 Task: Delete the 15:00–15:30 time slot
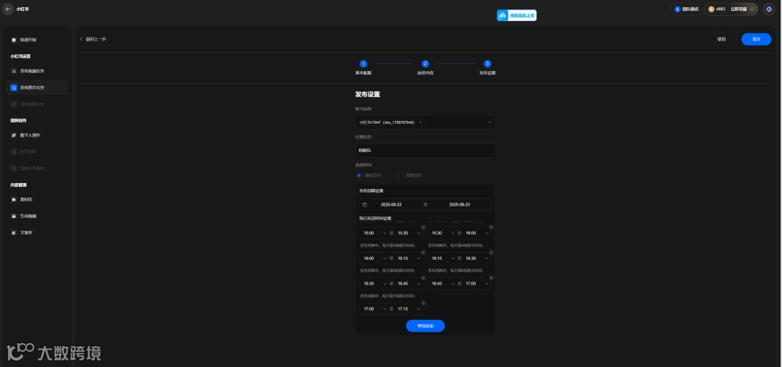pos(424,227)
